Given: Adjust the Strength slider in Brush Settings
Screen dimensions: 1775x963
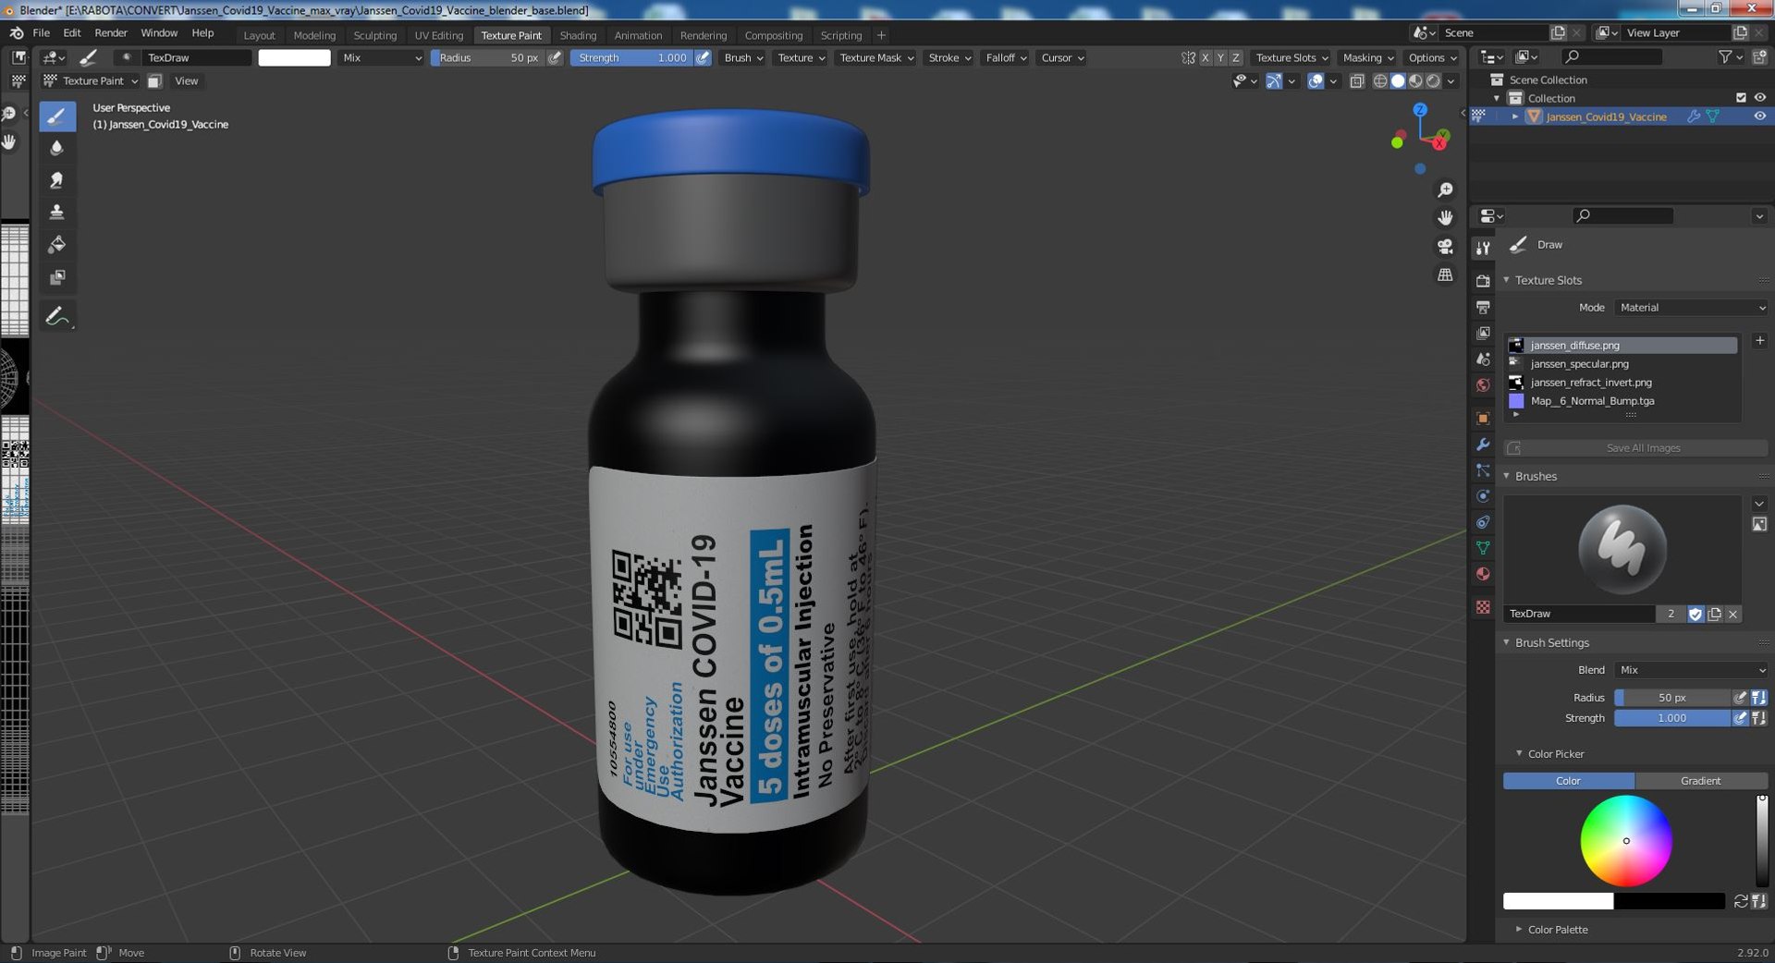Looking at the screenshot, I should point(1672,718).
